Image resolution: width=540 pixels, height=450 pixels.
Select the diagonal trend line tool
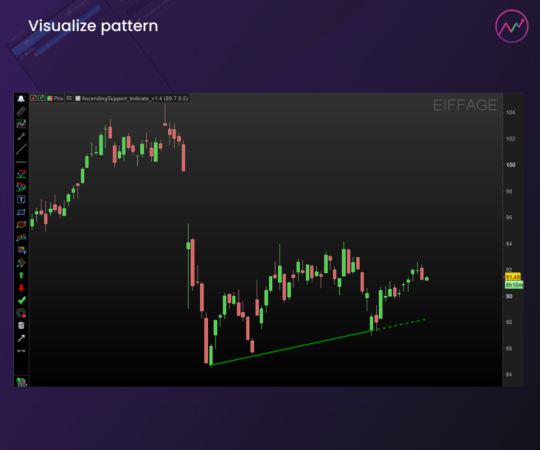[x=21, y=149]
